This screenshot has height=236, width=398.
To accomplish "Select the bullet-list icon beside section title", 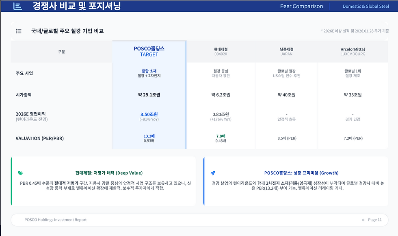I will pos(18,31).
